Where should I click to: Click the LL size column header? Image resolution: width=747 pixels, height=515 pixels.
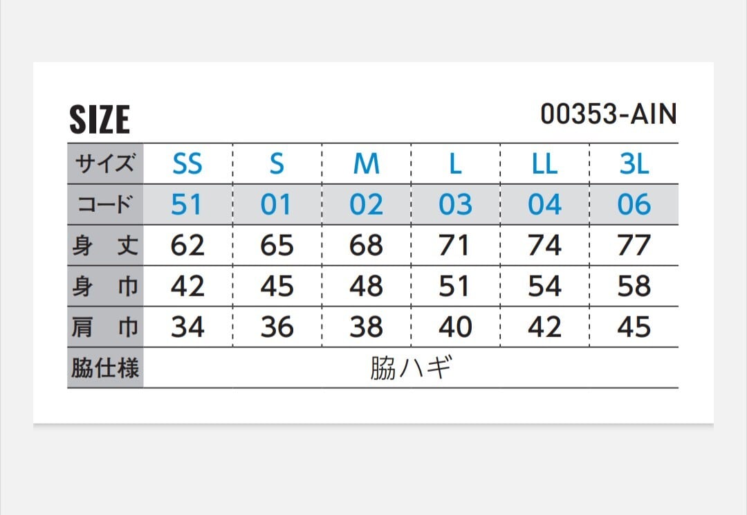click(544, 164)
